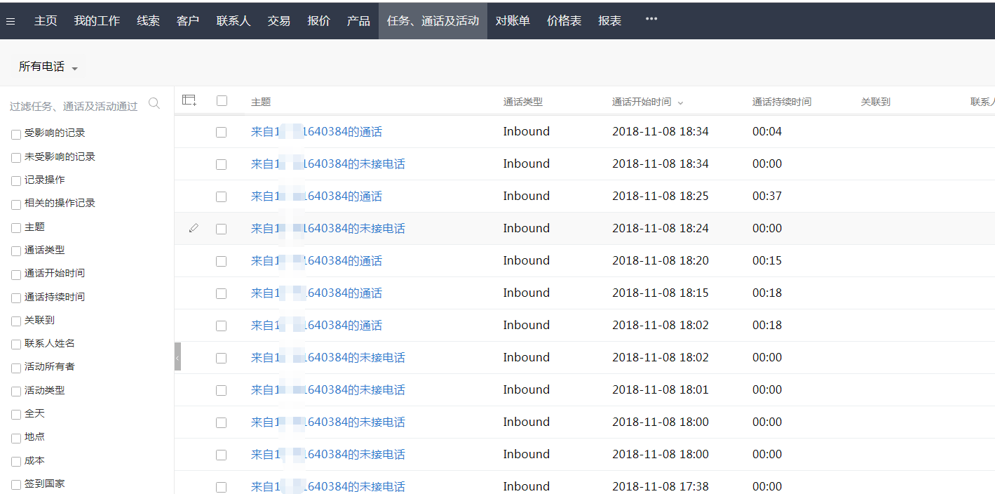Check the 活动所有者 filter checkbox
The height and width of the screenshot is (494, 995).
pyautogui.click(x=16, y=368)
